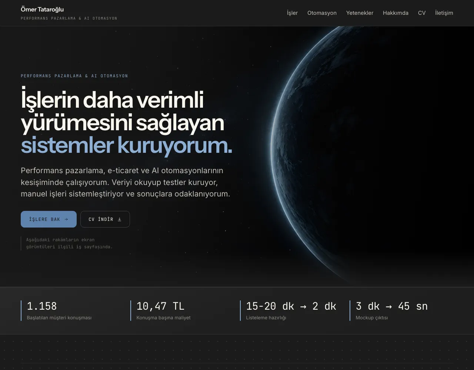The width and height of the screenshot is (474, 370).
Task: Click the download icon in CV İndir
Action: click(120, 219)
